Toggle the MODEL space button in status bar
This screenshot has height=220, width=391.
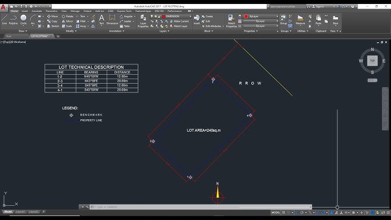[275, 213]
